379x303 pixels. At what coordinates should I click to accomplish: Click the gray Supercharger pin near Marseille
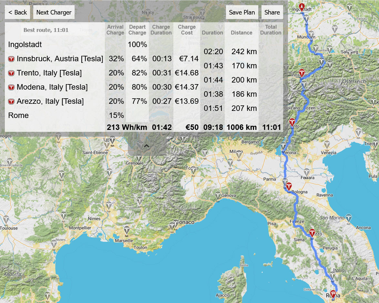coord(127,230)
